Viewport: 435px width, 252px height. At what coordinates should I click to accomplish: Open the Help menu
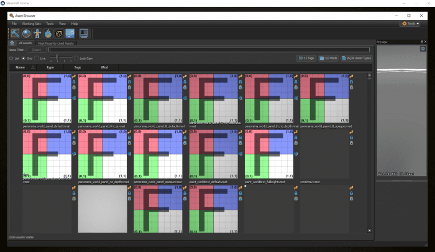75,24
